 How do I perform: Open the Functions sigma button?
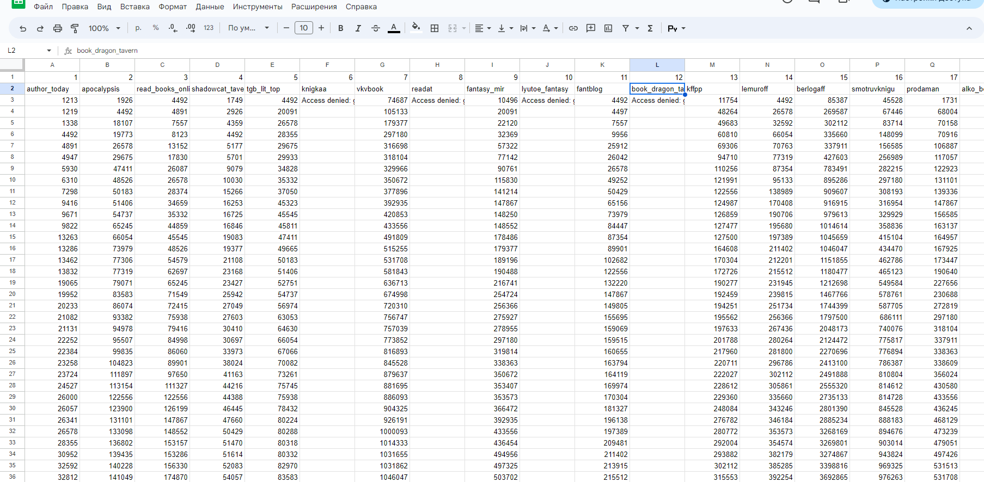(x=650, y=28)
